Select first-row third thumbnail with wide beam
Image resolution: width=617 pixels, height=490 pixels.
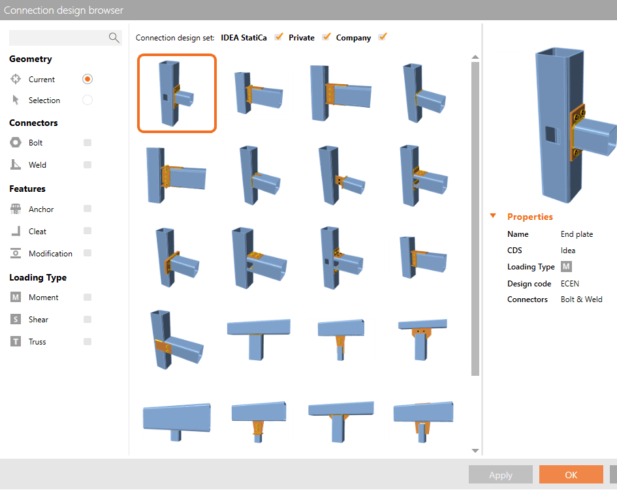[x=340, y=93]
